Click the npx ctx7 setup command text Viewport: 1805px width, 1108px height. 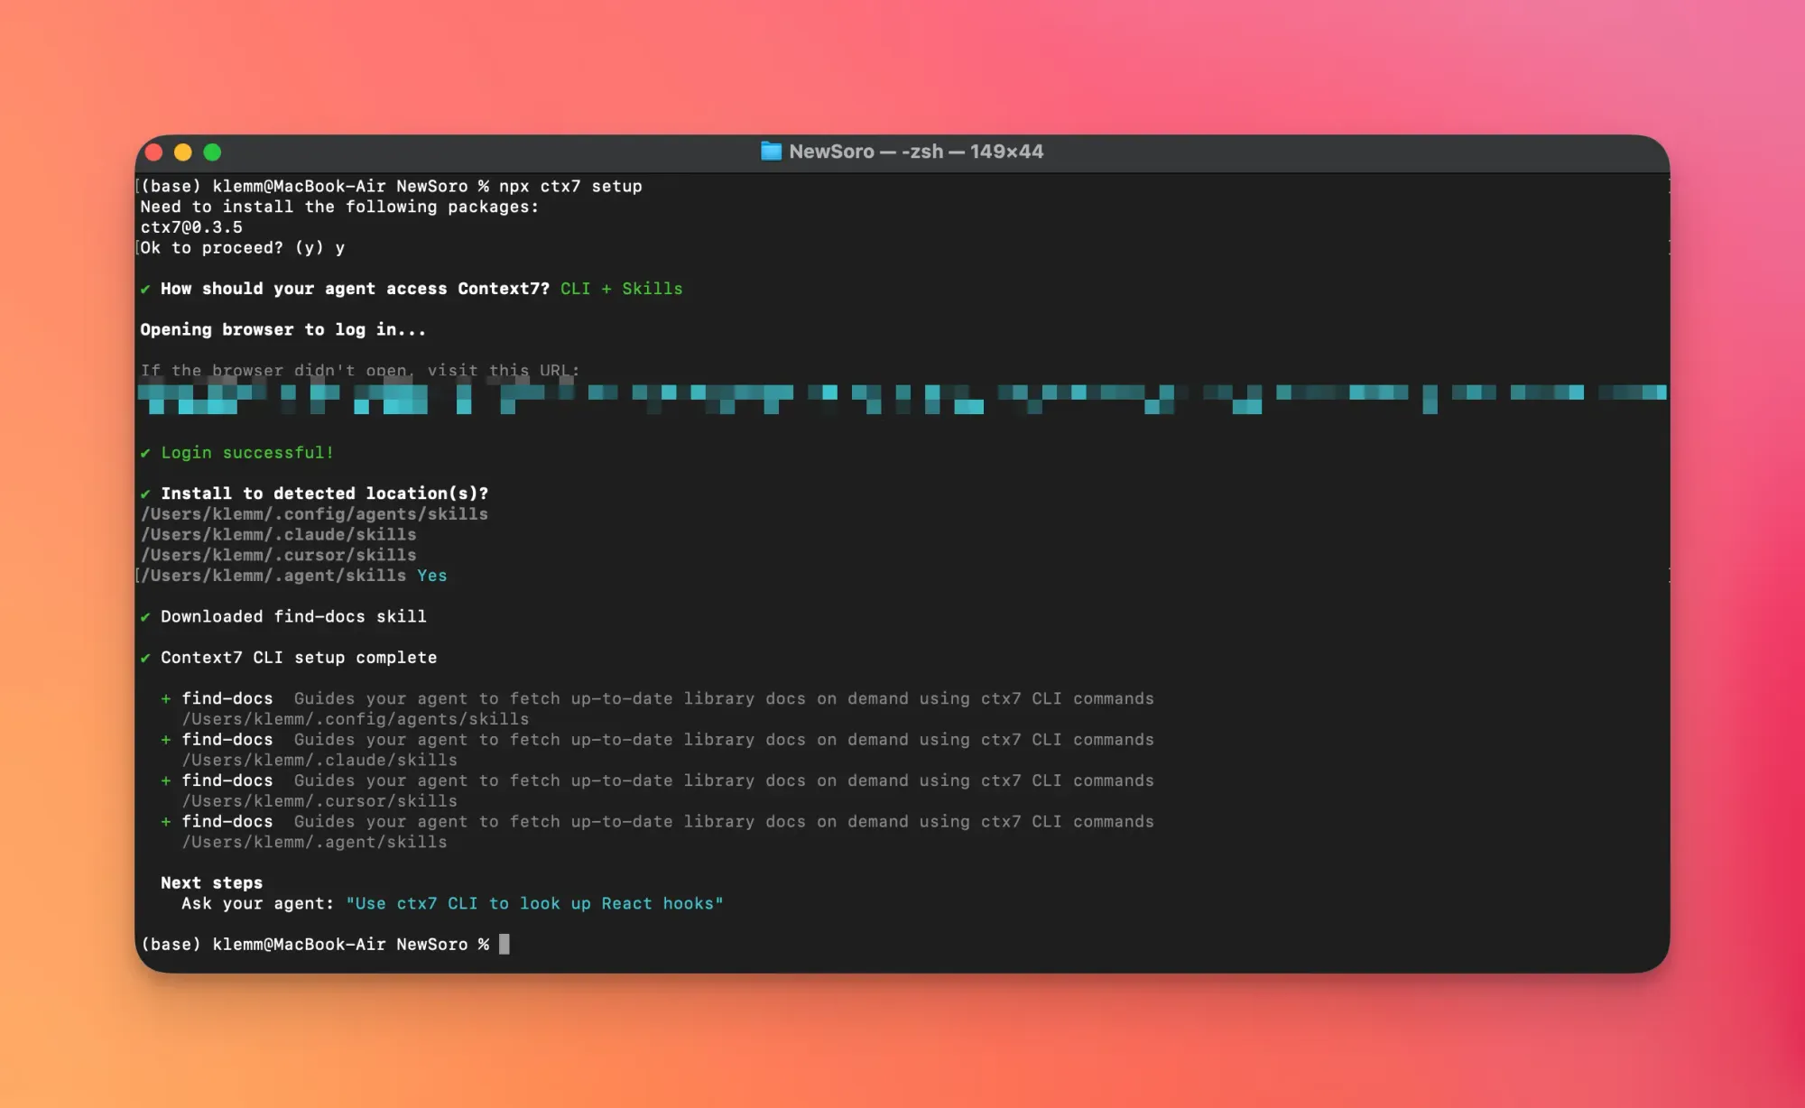pos(570,186)
